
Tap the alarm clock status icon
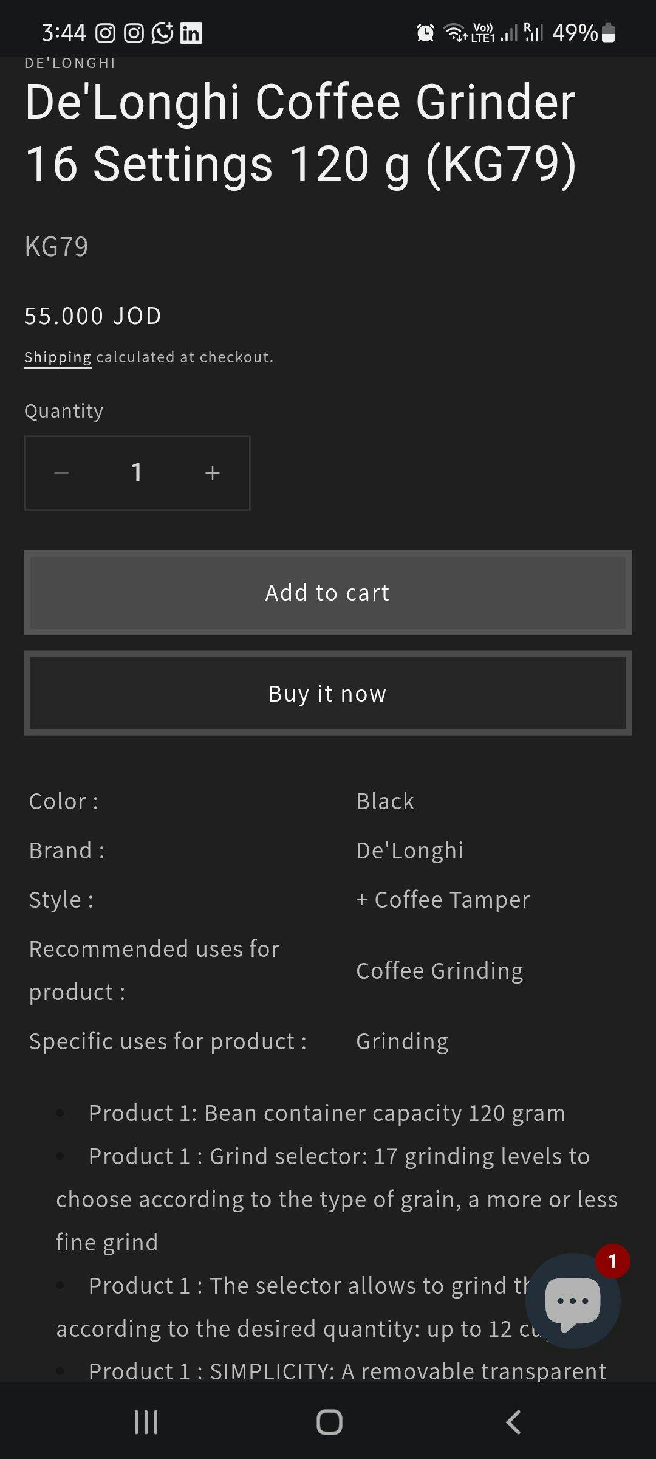(425, 33)
